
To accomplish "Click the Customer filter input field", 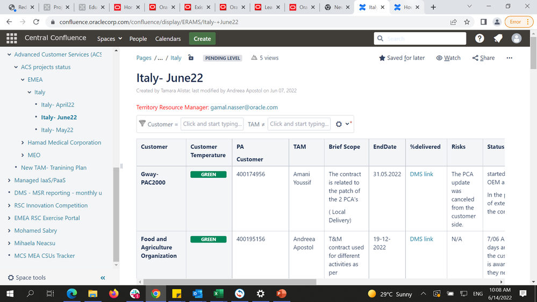I will 212,124.
